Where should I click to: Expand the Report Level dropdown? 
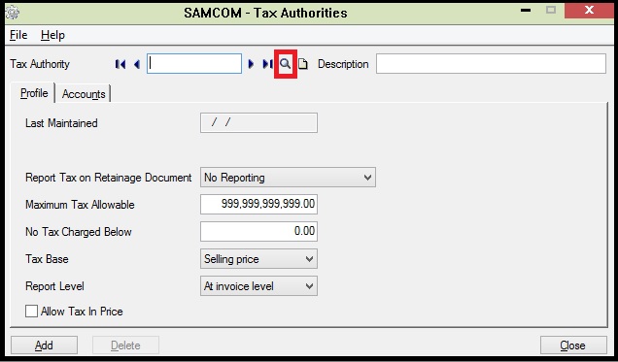258,286
